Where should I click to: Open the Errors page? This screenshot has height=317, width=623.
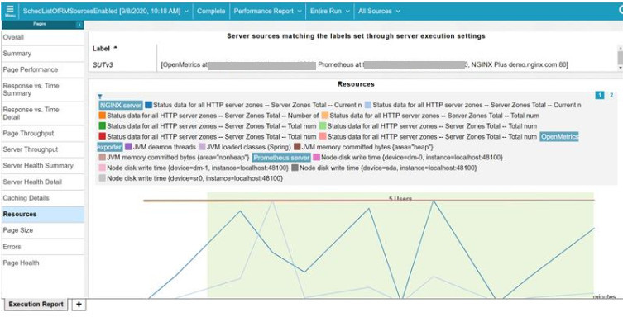tap(43, 247)
